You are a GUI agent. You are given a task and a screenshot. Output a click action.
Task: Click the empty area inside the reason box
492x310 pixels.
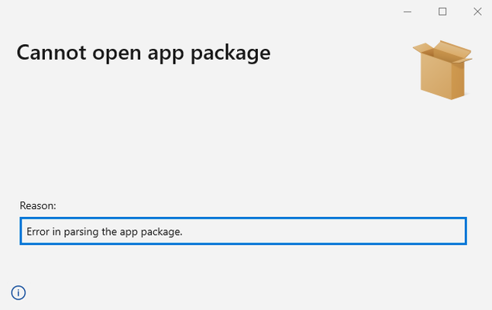[323, 231]
